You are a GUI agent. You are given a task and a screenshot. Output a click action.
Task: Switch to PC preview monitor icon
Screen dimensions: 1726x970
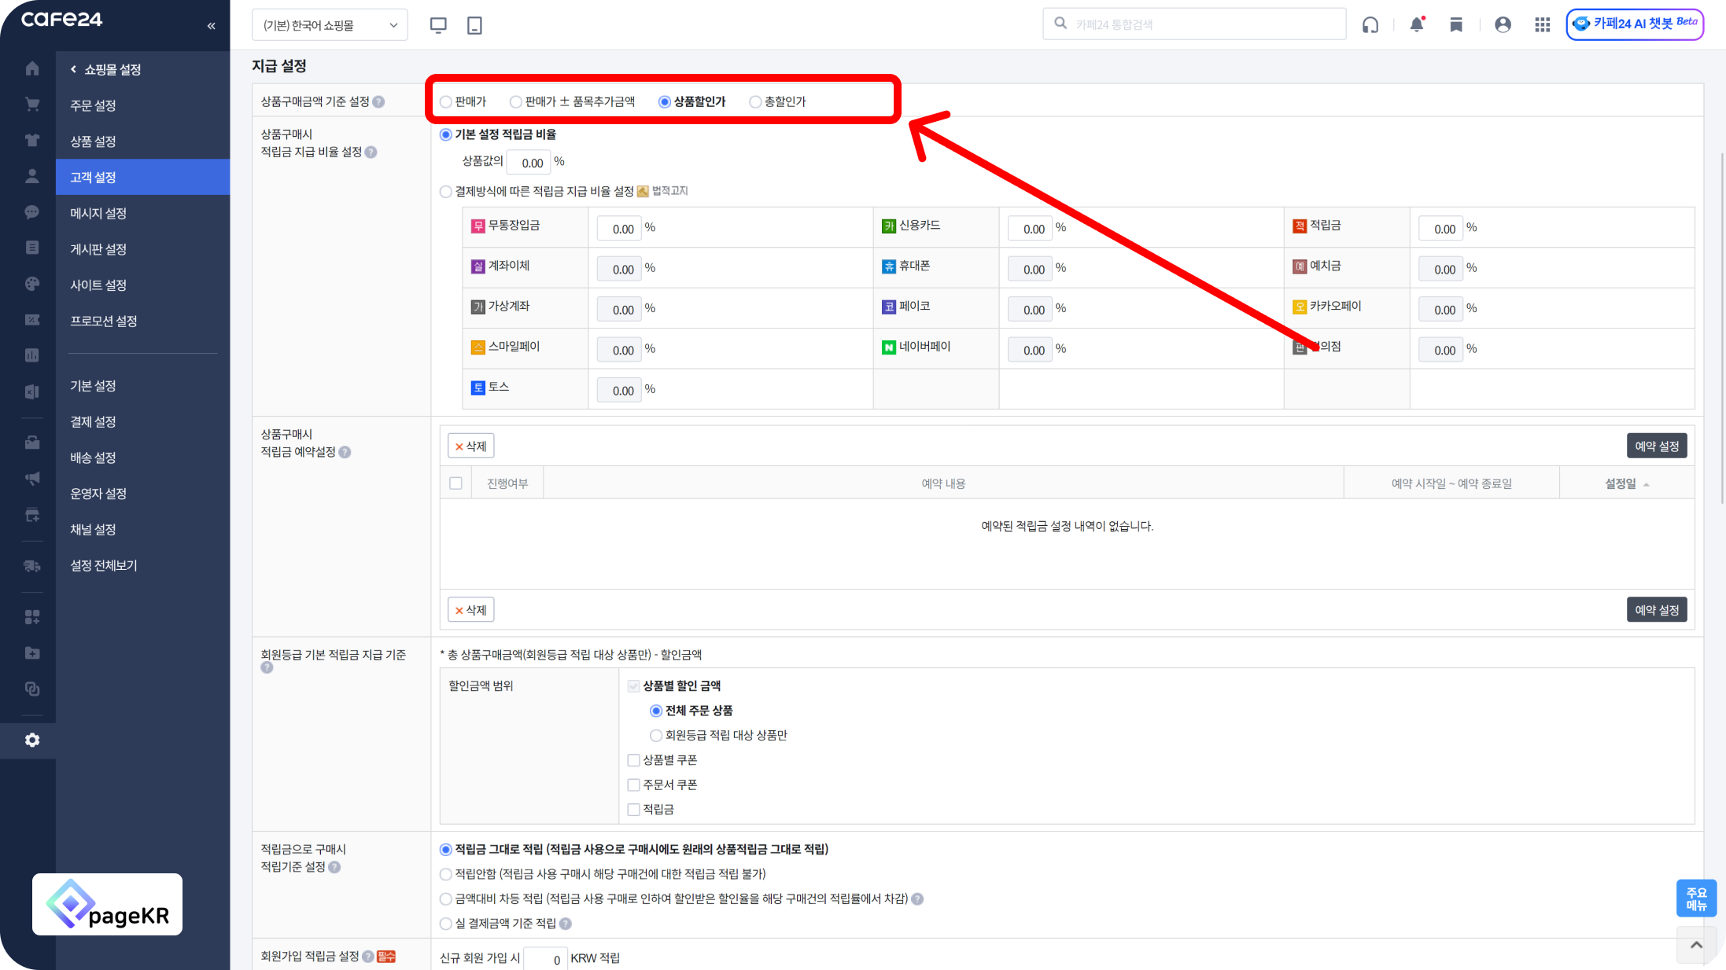[438, 25]
